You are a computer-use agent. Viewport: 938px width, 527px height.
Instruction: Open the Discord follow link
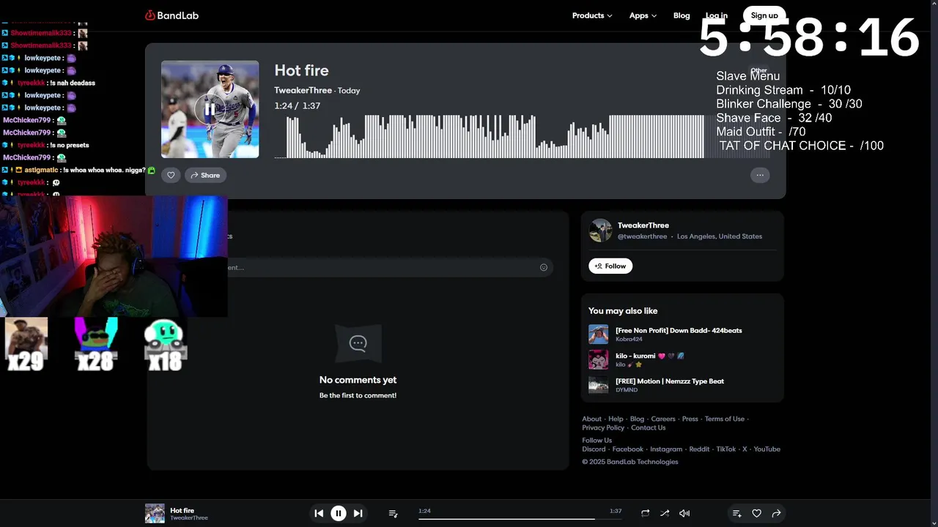(594, 449)
